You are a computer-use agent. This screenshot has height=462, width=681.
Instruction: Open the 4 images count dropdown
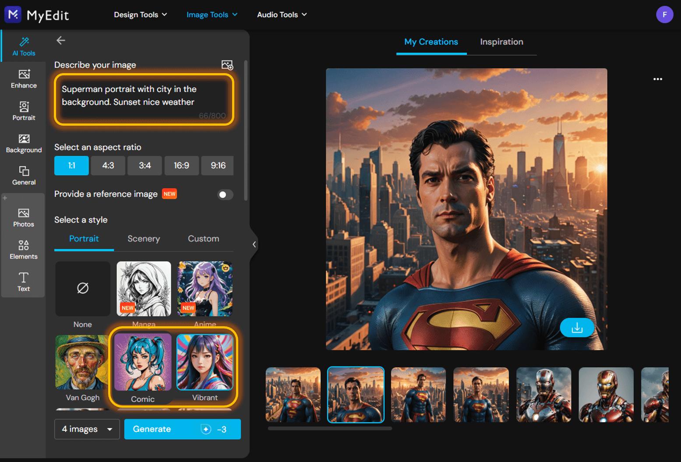[x=86, y=429]
